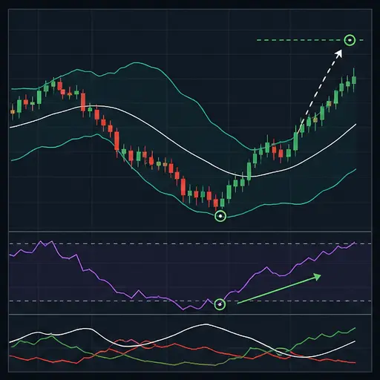
Task: Click the lower dashed threshold line in the oscillator panel
Action: (190, 301)
